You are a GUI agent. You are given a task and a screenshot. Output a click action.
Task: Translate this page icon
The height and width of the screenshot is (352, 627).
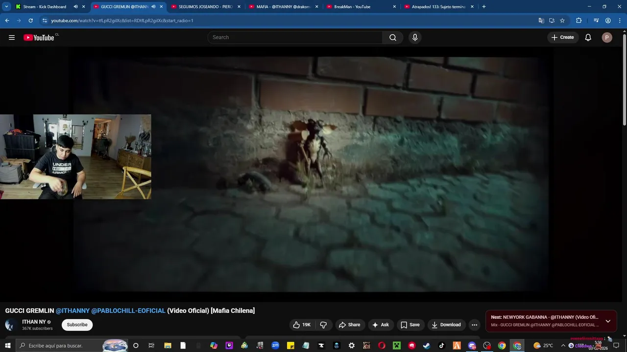tap(541, 21)
